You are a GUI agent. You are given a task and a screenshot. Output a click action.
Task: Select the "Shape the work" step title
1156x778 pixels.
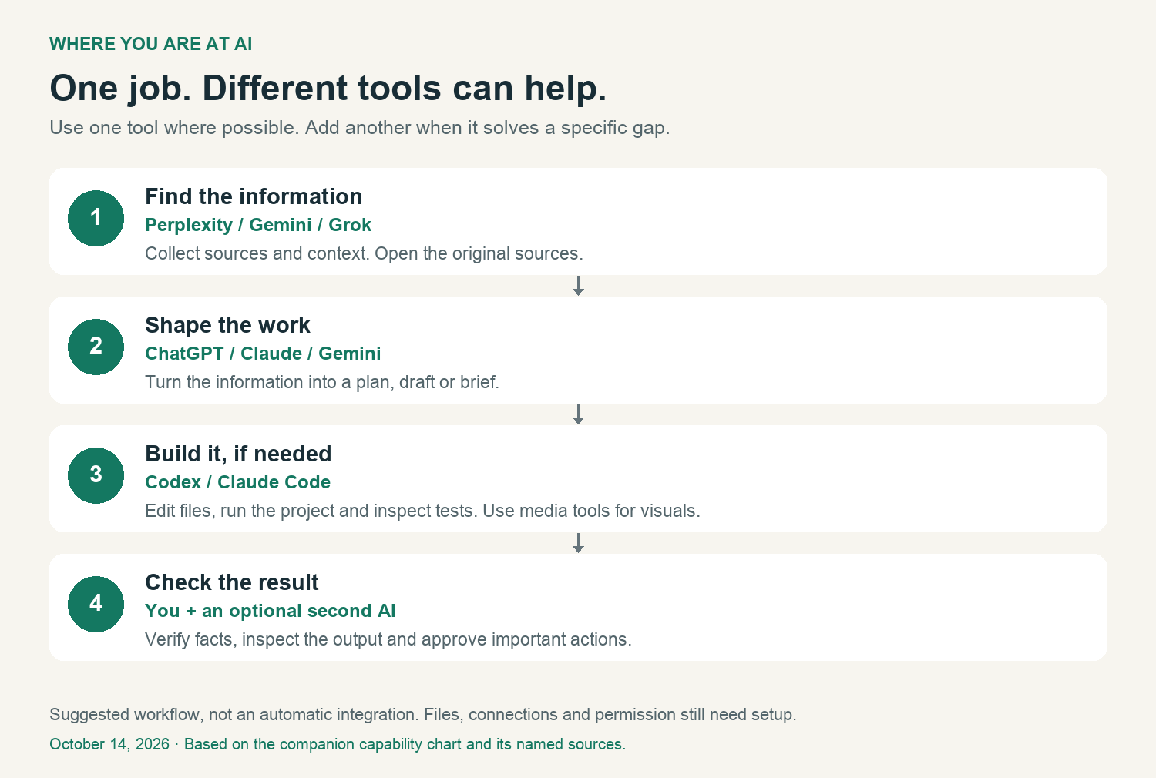227,325
